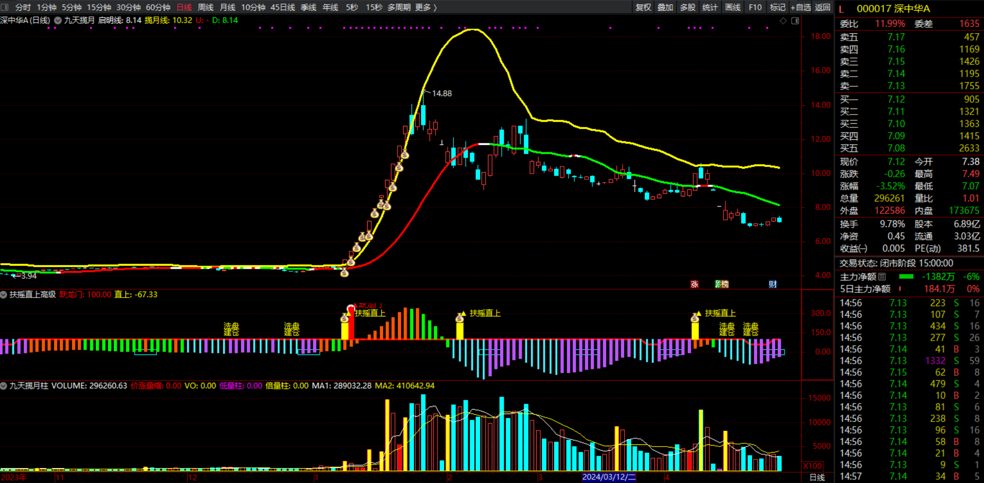Click the blue 财 marker icon
The height and width of the screenshot is (483, 984).
click(x=773, y=284)
